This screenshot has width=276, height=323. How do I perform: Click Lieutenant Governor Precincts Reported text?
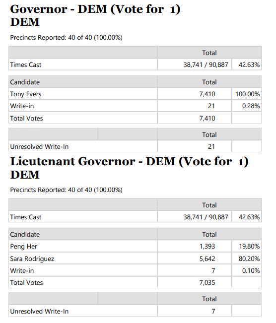click(x=66, y=190)
